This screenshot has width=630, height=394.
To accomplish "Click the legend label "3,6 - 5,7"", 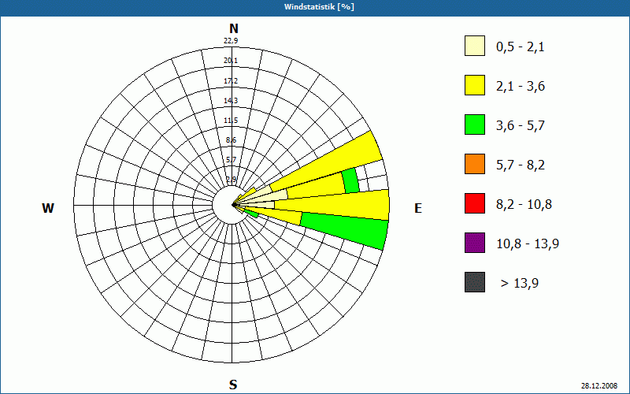I will tap(521, 126).
